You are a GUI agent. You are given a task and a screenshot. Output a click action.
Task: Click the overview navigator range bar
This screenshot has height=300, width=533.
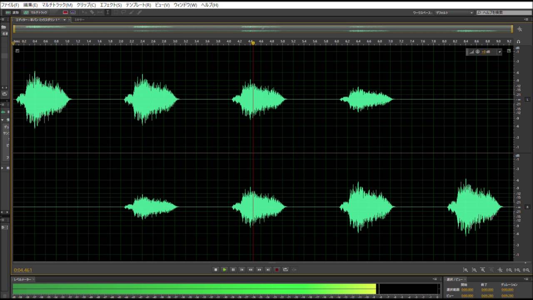[x=263, y=29]
